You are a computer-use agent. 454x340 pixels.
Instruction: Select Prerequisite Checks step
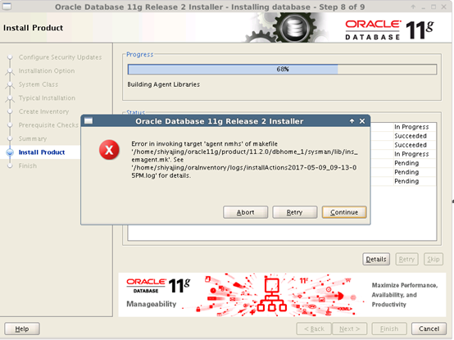pyautogui.click(x=48, y=125)
